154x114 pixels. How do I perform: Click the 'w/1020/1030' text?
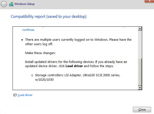(44, 80)
